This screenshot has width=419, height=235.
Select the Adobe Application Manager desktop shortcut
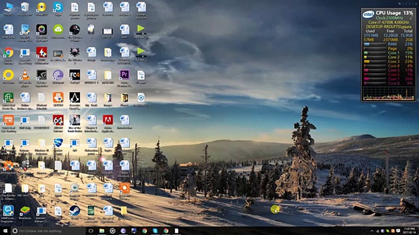pos(108,122)
